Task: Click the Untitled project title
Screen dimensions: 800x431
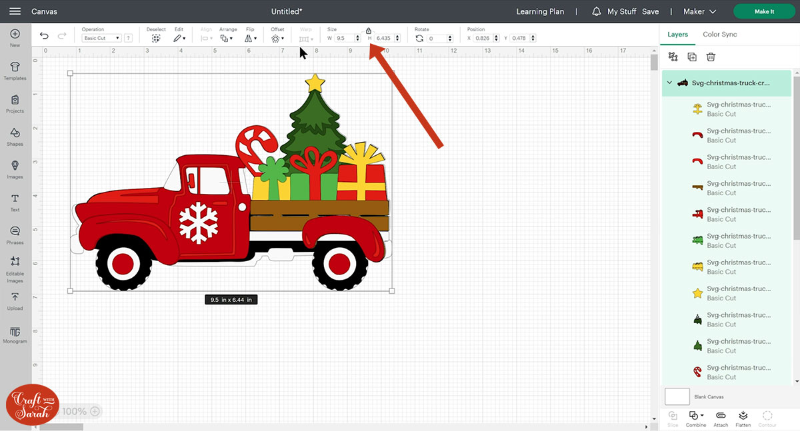Action: click(x=287, y=11)
